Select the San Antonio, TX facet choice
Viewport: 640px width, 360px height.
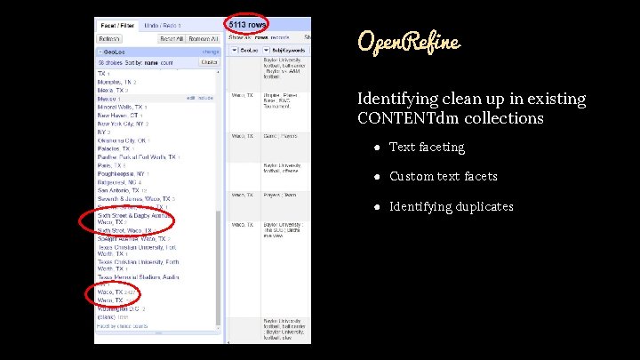pyautogui.click(x=118, y=190)
